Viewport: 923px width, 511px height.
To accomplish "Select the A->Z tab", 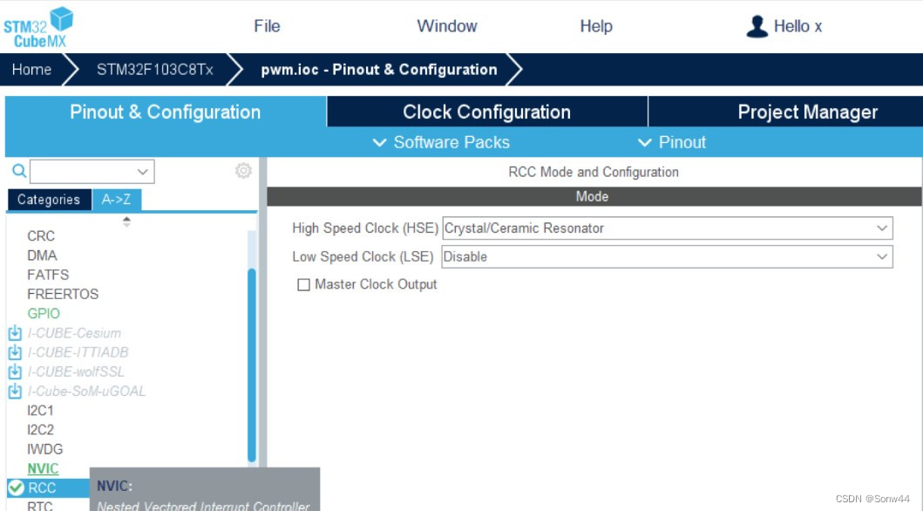I will (116, 200).
